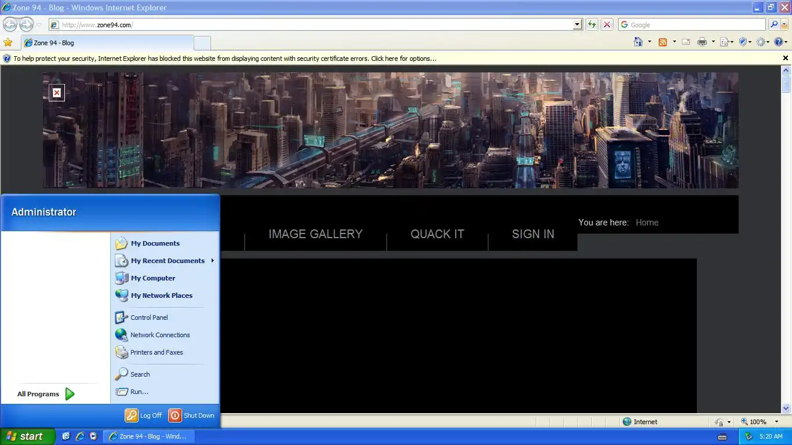The width and height of the screenshot is (792, 445).
Task: Open the search provider options dropdown
Action: pos(784,24)
